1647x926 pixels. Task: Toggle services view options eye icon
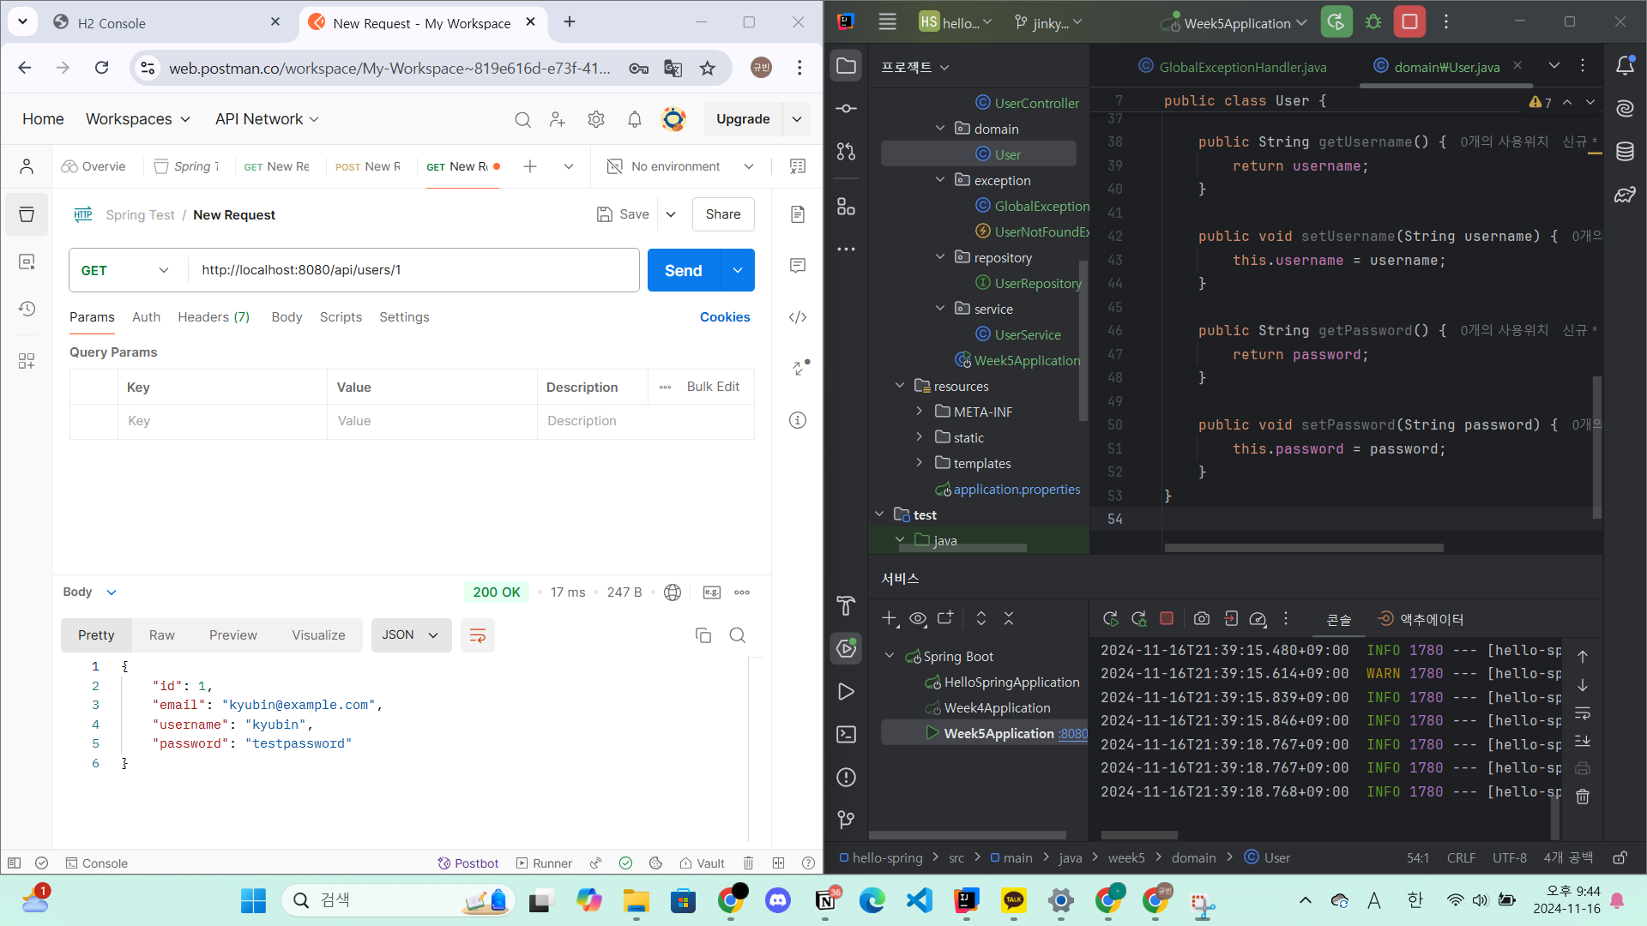tap(918, 618)
